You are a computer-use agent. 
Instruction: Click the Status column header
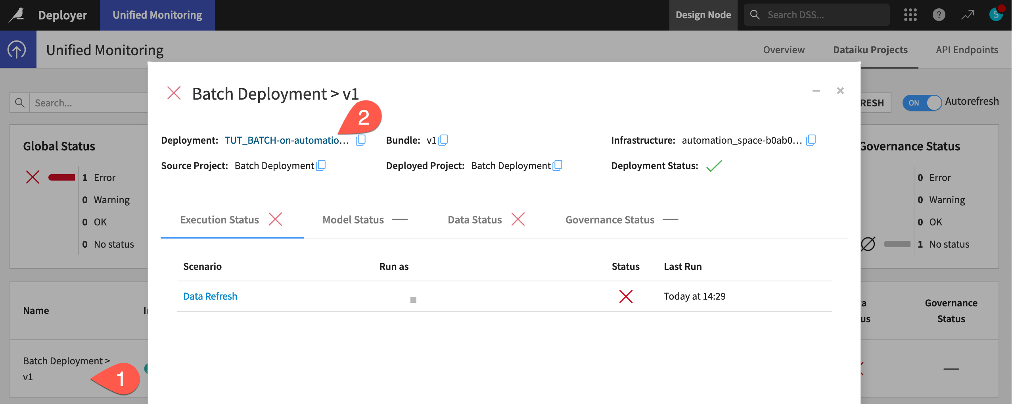tap(625, 266)
